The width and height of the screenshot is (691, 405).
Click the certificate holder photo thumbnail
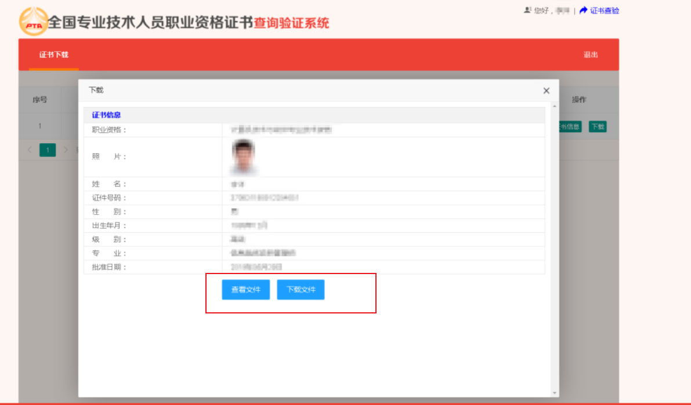[x=244, y=156]
